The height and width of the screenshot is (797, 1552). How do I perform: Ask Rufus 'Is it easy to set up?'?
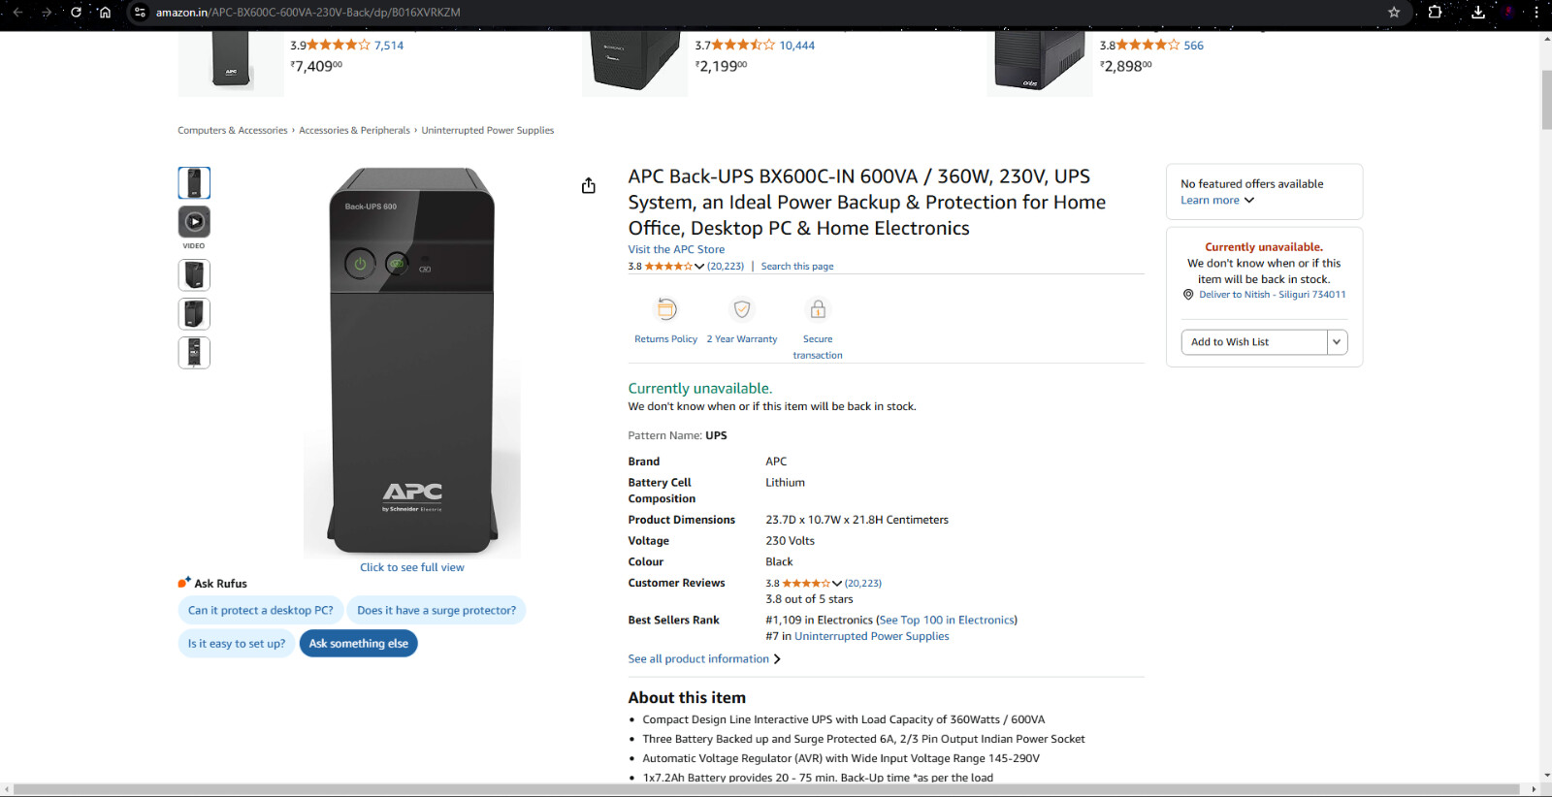tap(237, 644)
